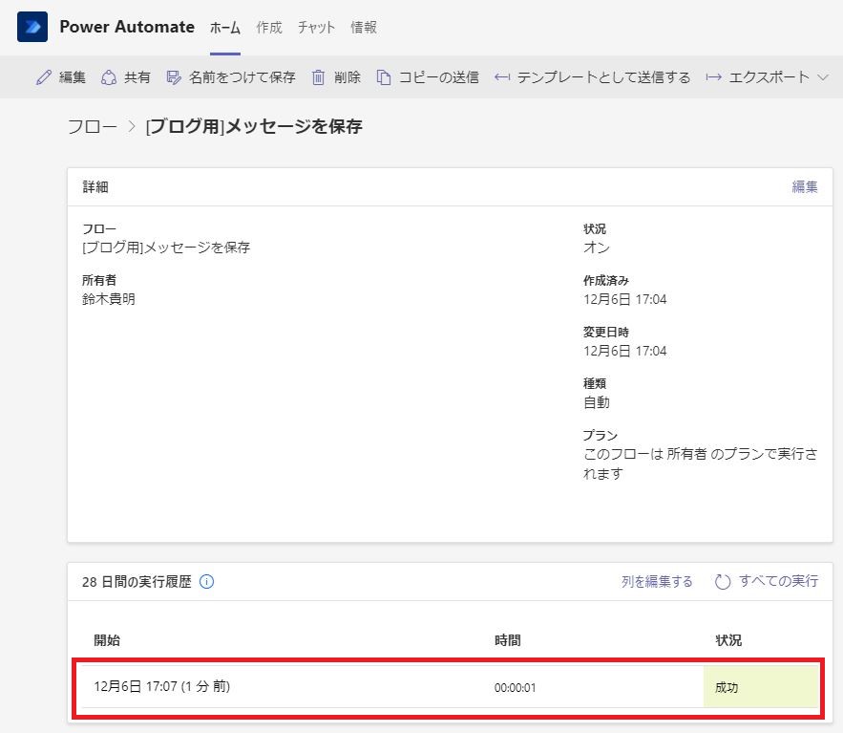Click the pencil icon beside 編集 in toolbar
843x733 pixels.
point(44,77)
